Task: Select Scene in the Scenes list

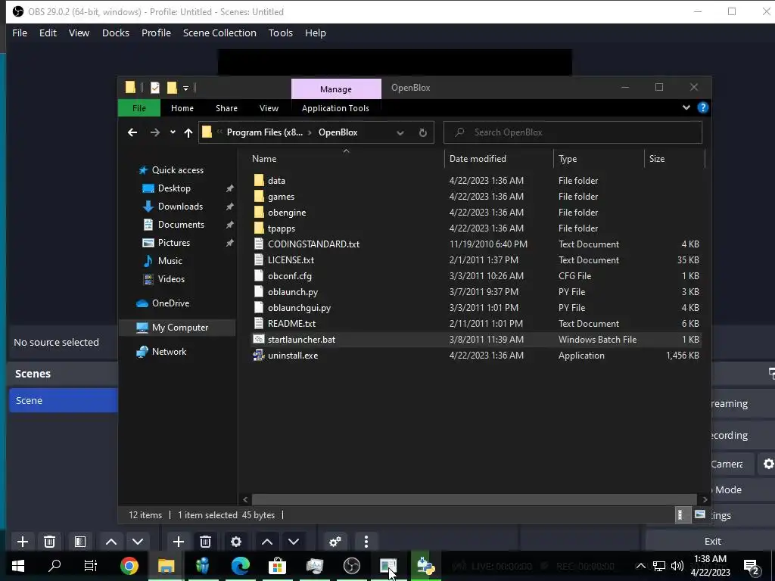Action: pos(64,400)
